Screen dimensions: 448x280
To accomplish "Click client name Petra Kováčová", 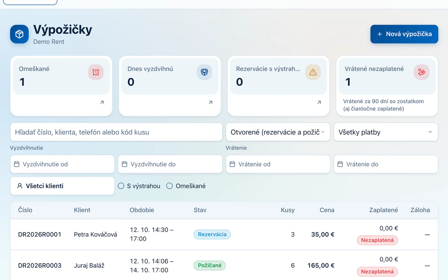I will pos(95,235).
